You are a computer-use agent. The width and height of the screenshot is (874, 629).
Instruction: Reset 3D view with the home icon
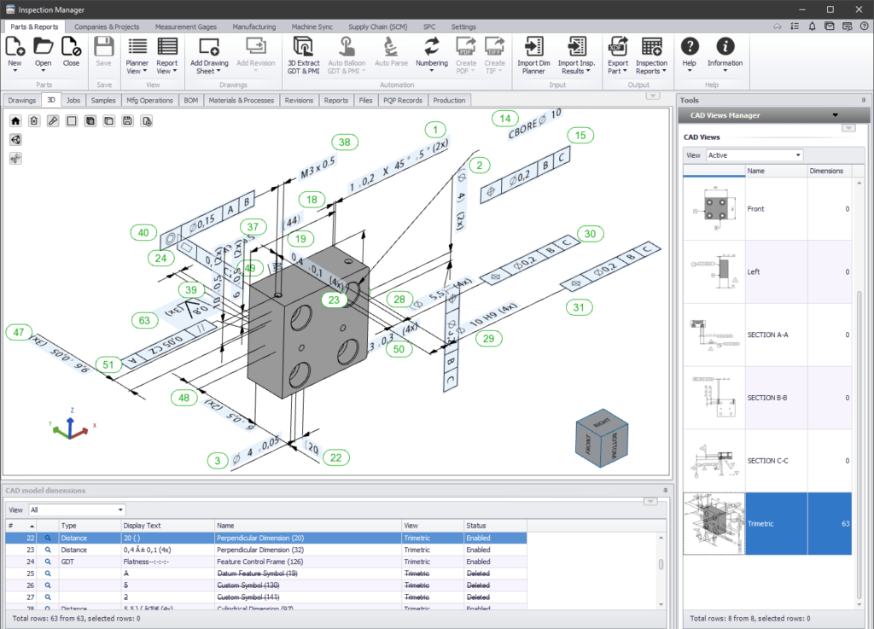tap(15, 121)
